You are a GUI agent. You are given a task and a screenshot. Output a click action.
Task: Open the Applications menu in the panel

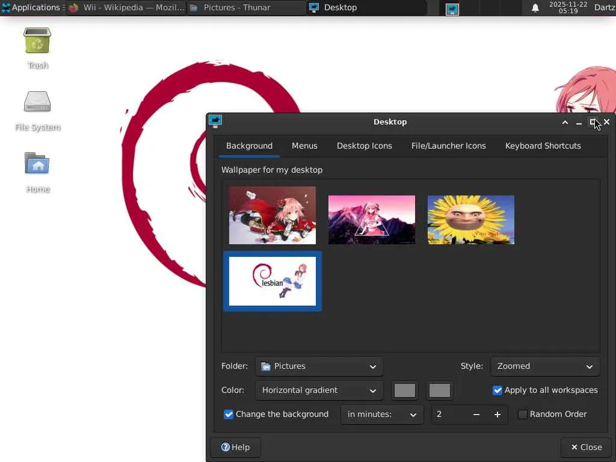33,7
